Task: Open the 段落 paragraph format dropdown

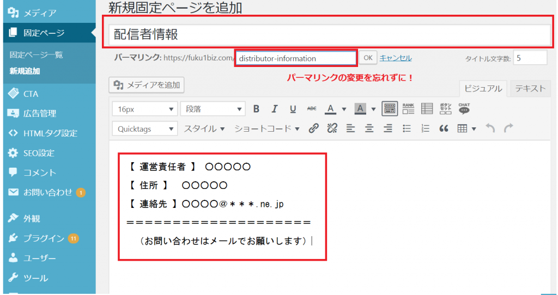Action: (213, 109)
